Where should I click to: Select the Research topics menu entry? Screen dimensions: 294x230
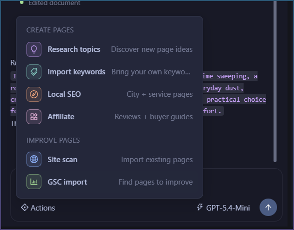(x=109, y=49)
